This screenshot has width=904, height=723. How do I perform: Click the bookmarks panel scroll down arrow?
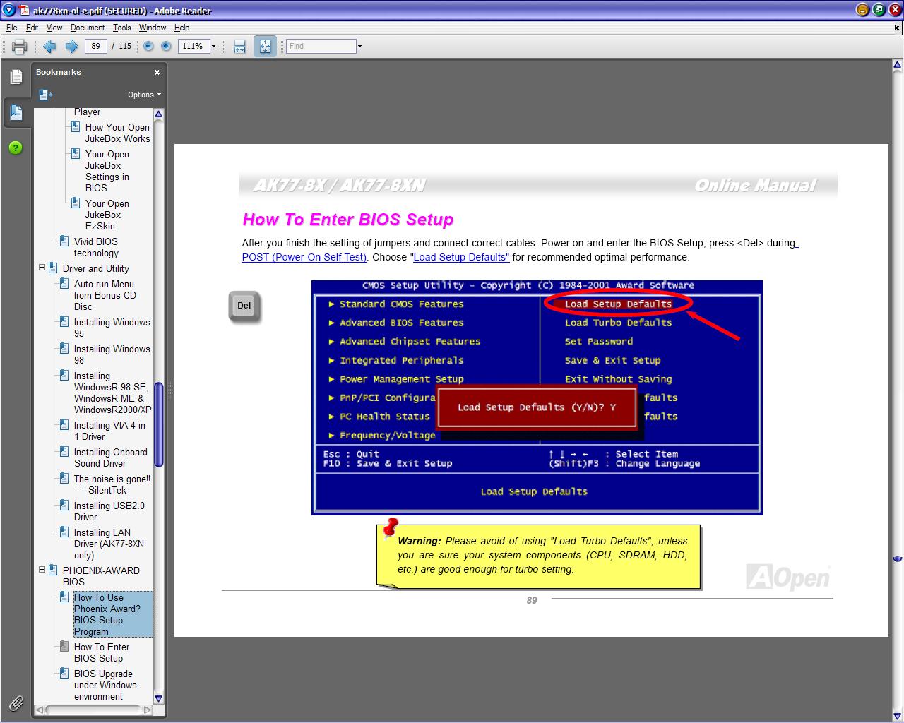click(159, 698)
